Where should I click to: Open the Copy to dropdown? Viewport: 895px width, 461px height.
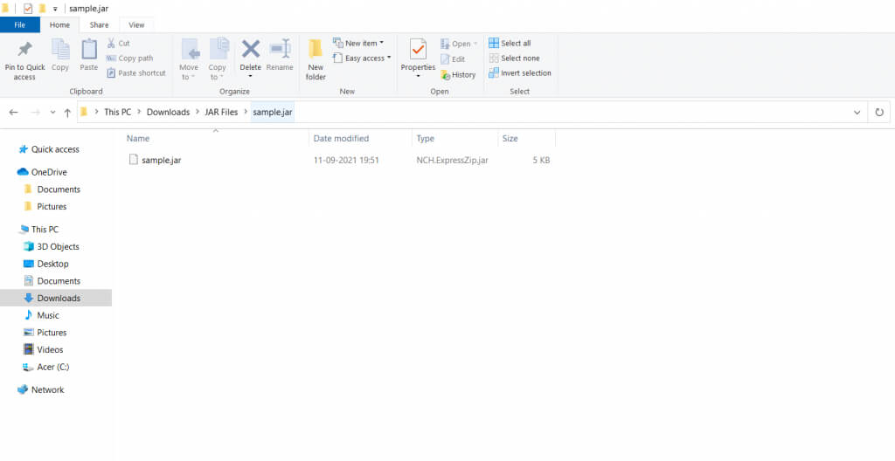pos(218,59)
